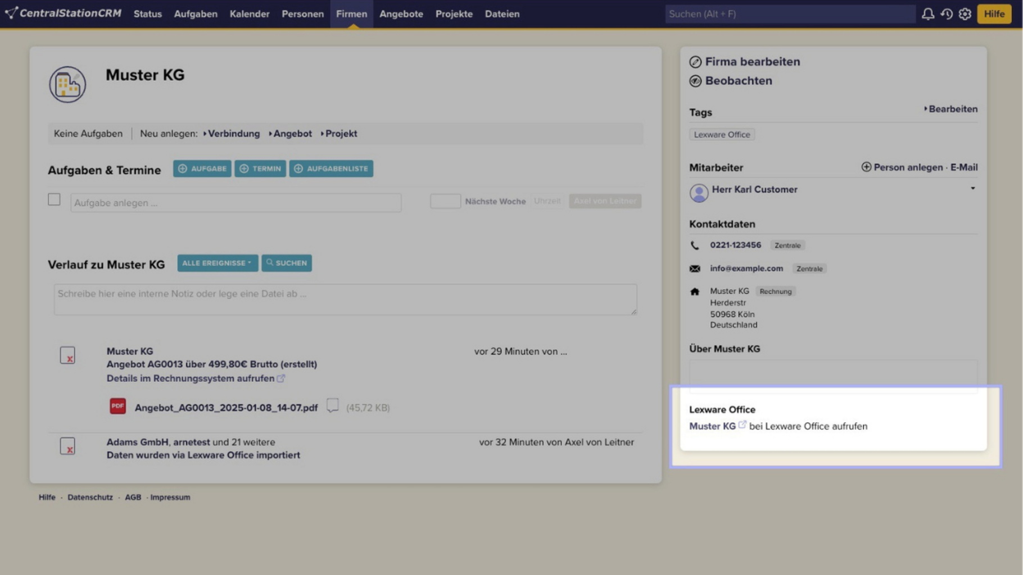Click the notification bell icon
Image resolution: width=1023 pixels, height=575 pixels.
coord(927,14)
